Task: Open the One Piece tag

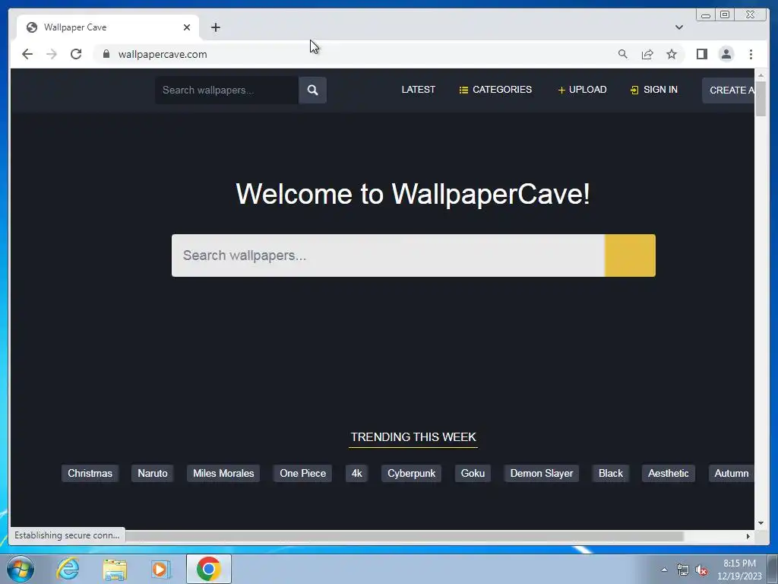Action: pyautogui.click(x=302, y=473)
